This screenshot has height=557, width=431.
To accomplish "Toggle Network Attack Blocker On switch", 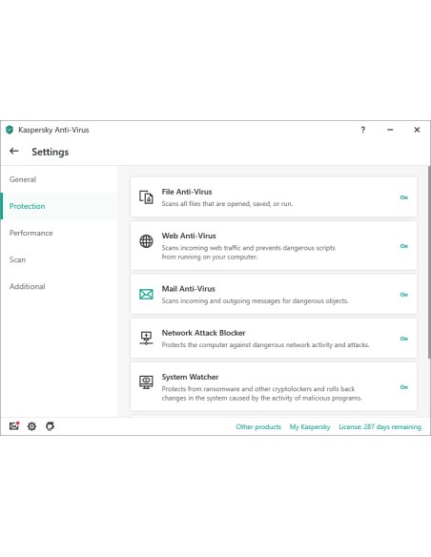I will point(404,339).
